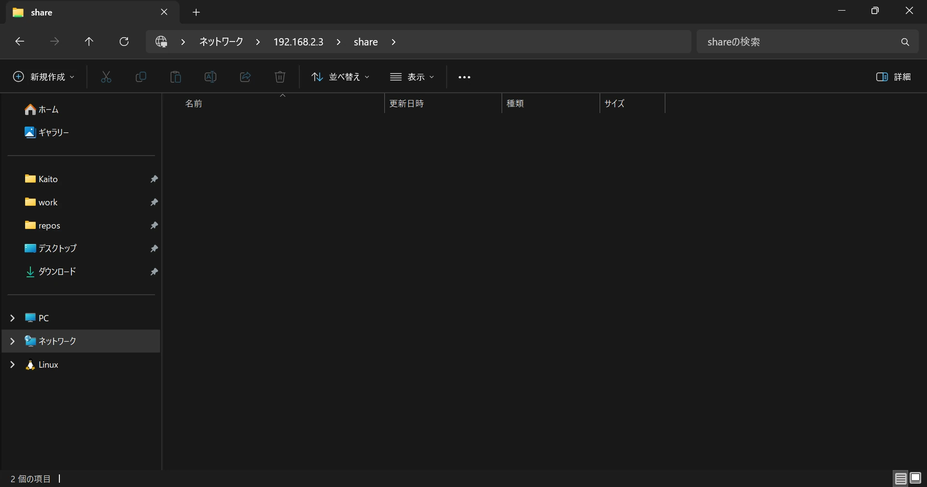The image size is (927, 487).
Task: Open a new tab with plus button
Action: (x=196, y=13)
